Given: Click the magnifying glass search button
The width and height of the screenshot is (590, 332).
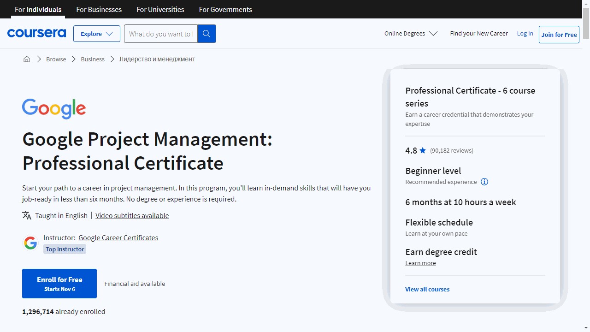Looking at the screenshot, I should pos(206,34).
